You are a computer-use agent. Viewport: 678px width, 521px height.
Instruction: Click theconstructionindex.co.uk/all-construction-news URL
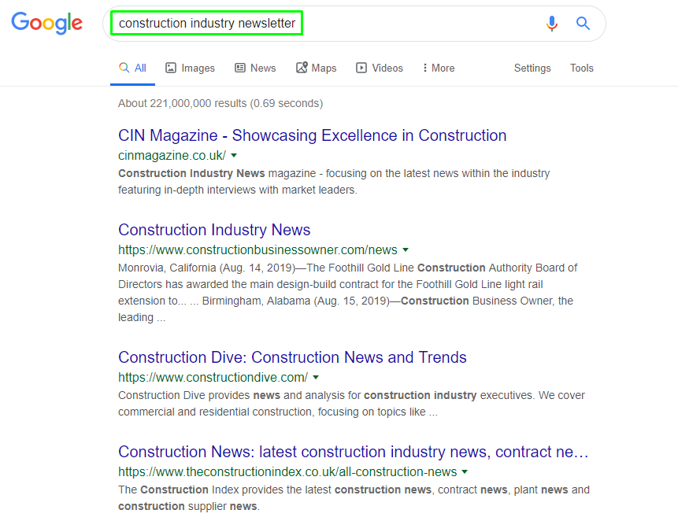click(287, 471)
